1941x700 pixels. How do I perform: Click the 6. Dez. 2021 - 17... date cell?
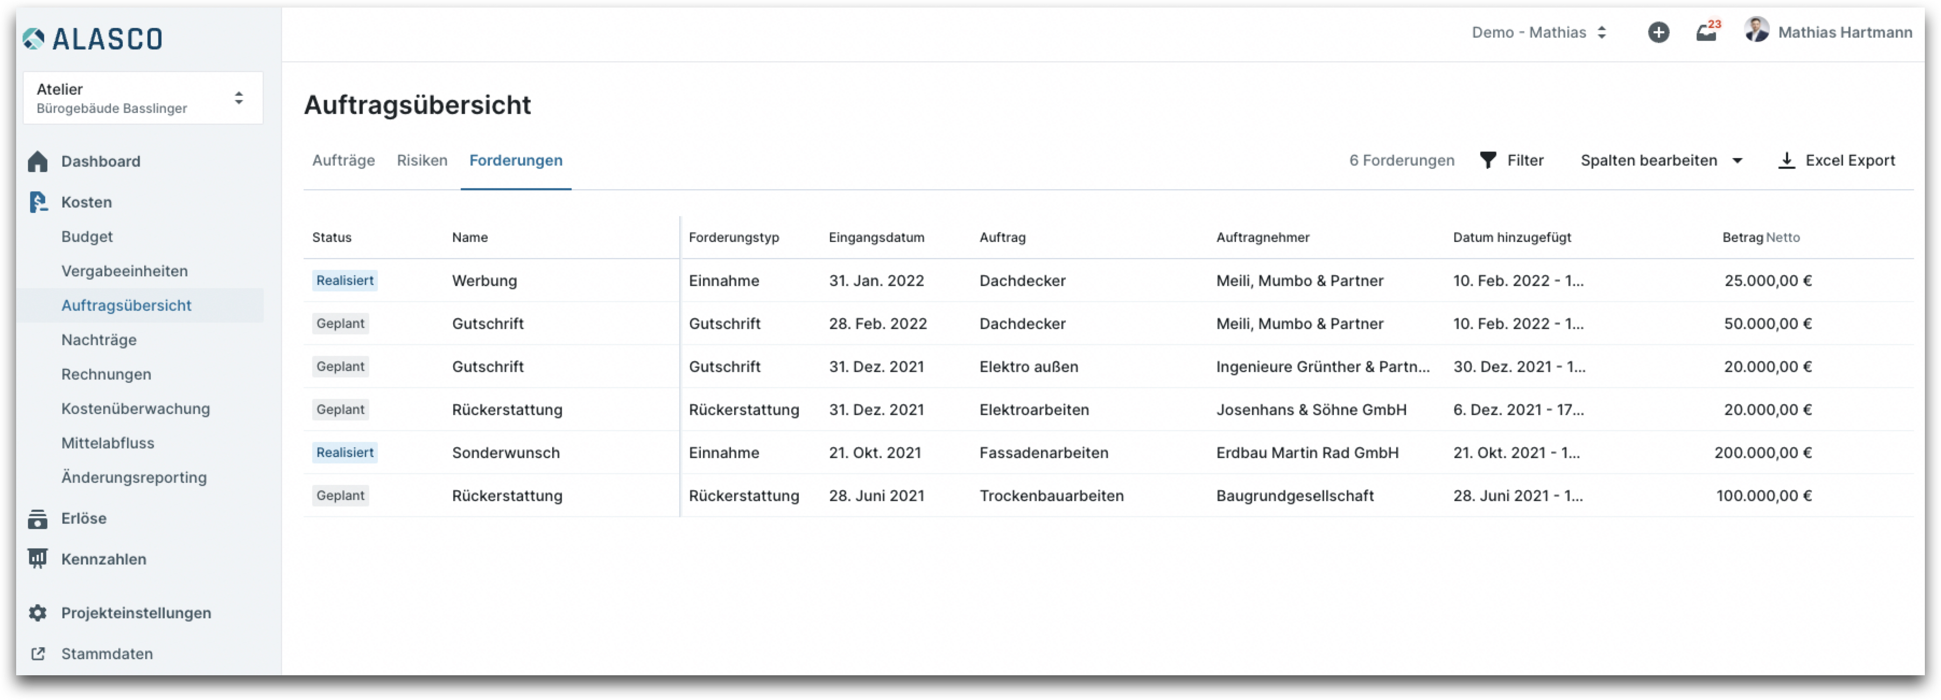click(x=1518, y=410)
